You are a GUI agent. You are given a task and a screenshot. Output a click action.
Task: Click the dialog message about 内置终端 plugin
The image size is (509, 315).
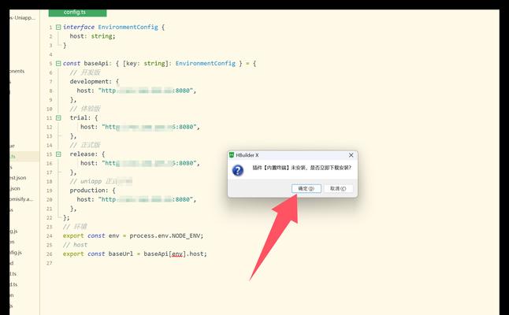(302, 168)
